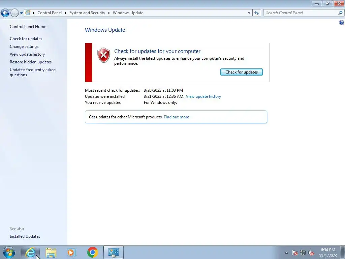Open View update history link beside install date
345x259 pixels.
tap(203, 96)
